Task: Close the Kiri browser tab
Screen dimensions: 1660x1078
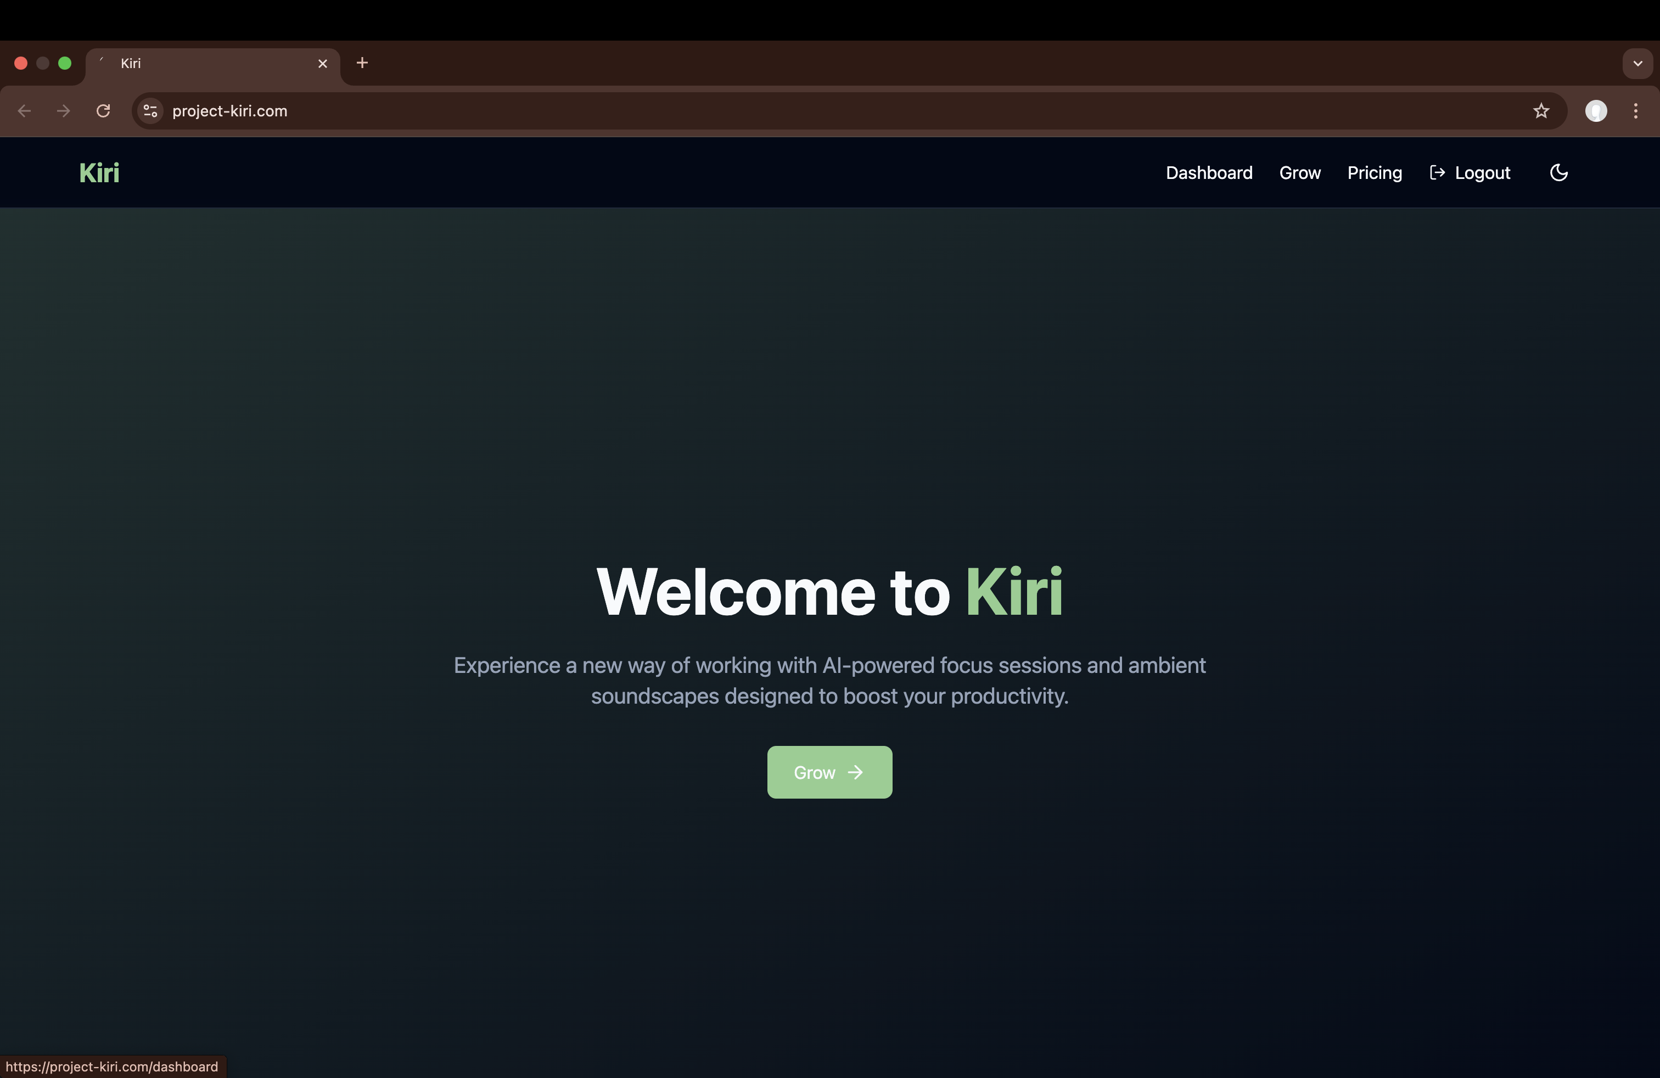Action: [322, 63]
